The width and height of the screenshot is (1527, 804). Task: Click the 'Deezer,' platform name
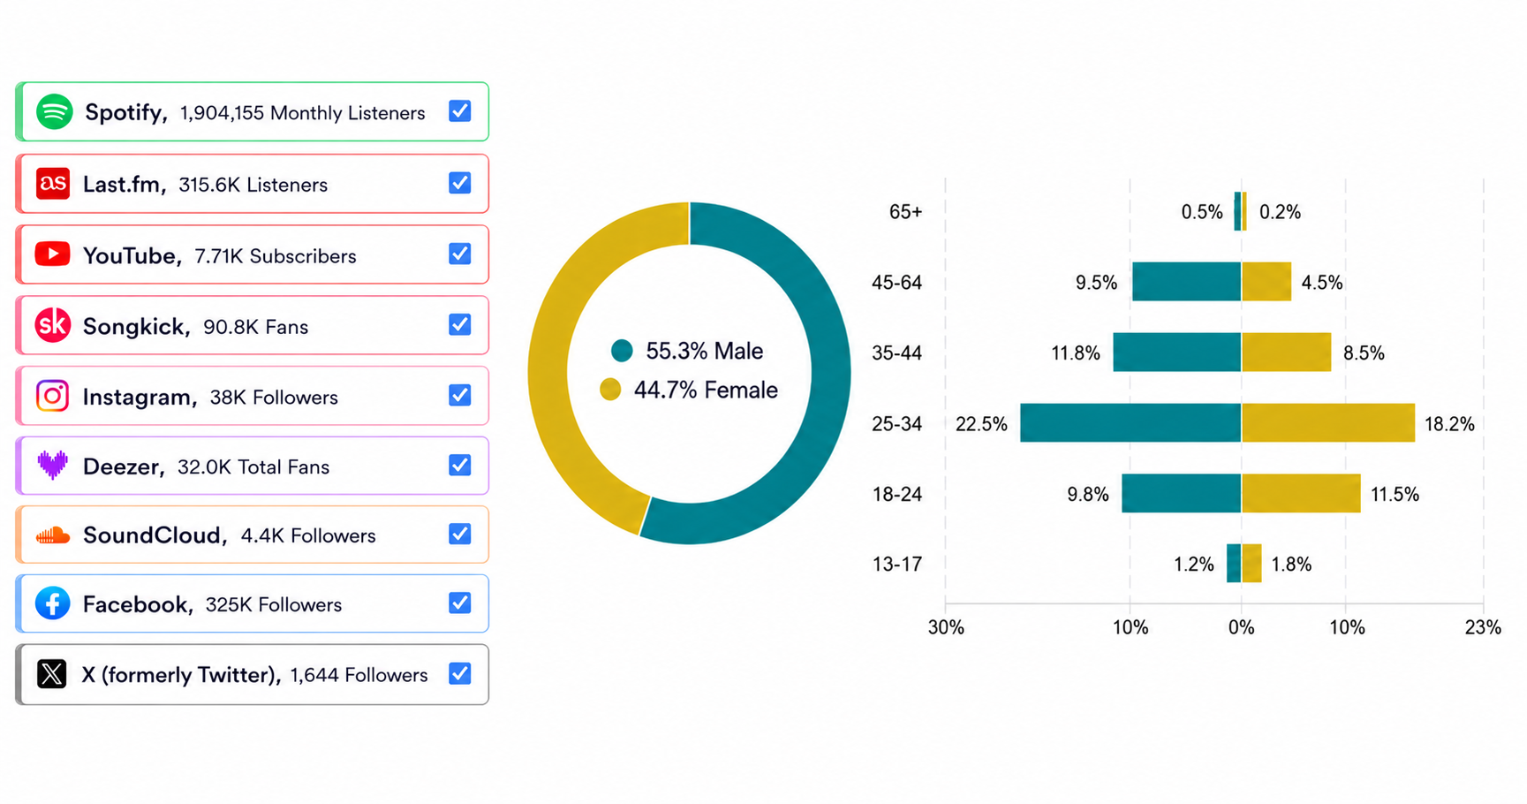pos(124,466)
